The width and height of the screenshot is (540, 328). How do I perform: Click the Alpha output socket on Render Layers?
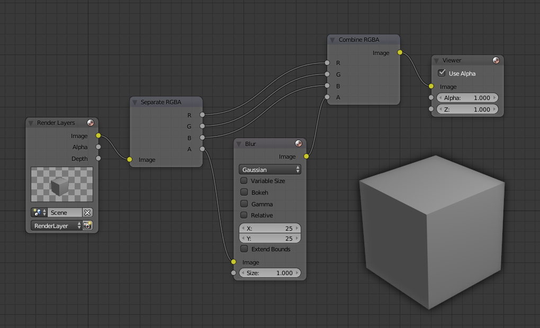[98, 147]
